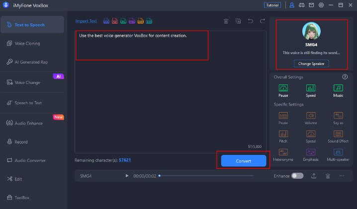Open the Voice Change tab
The height and width of the screenshot is (209, 357).
pos(32,82)
